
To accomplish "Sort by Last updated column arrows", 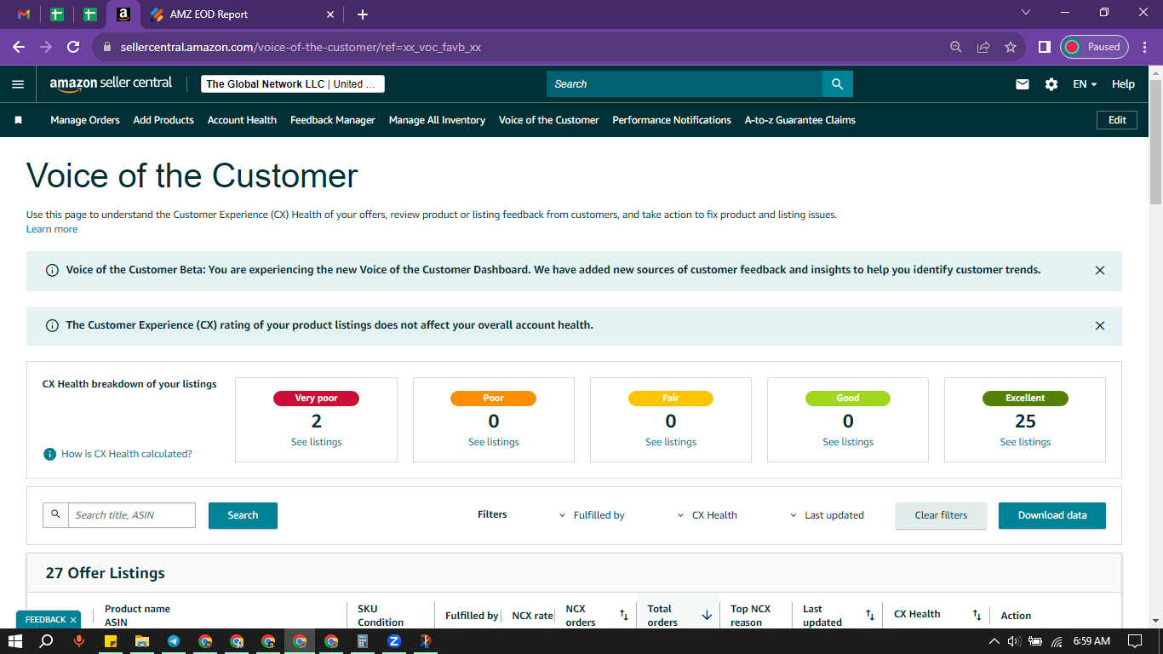I will 870,615.
